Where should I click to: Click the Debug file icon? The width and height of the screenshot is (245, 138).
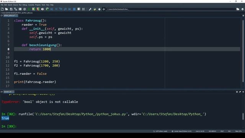[x=52, y=9]
